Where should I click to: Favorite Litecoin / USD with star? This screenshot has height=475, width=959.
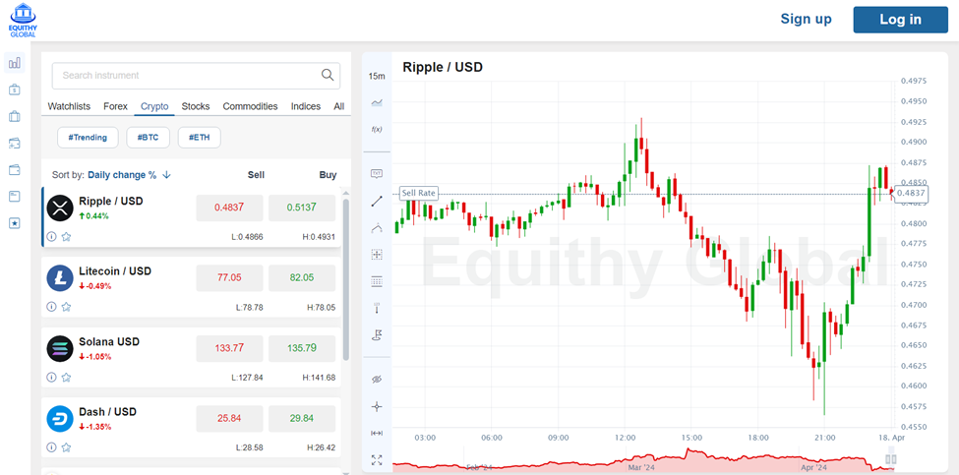[x=66, y=307]
